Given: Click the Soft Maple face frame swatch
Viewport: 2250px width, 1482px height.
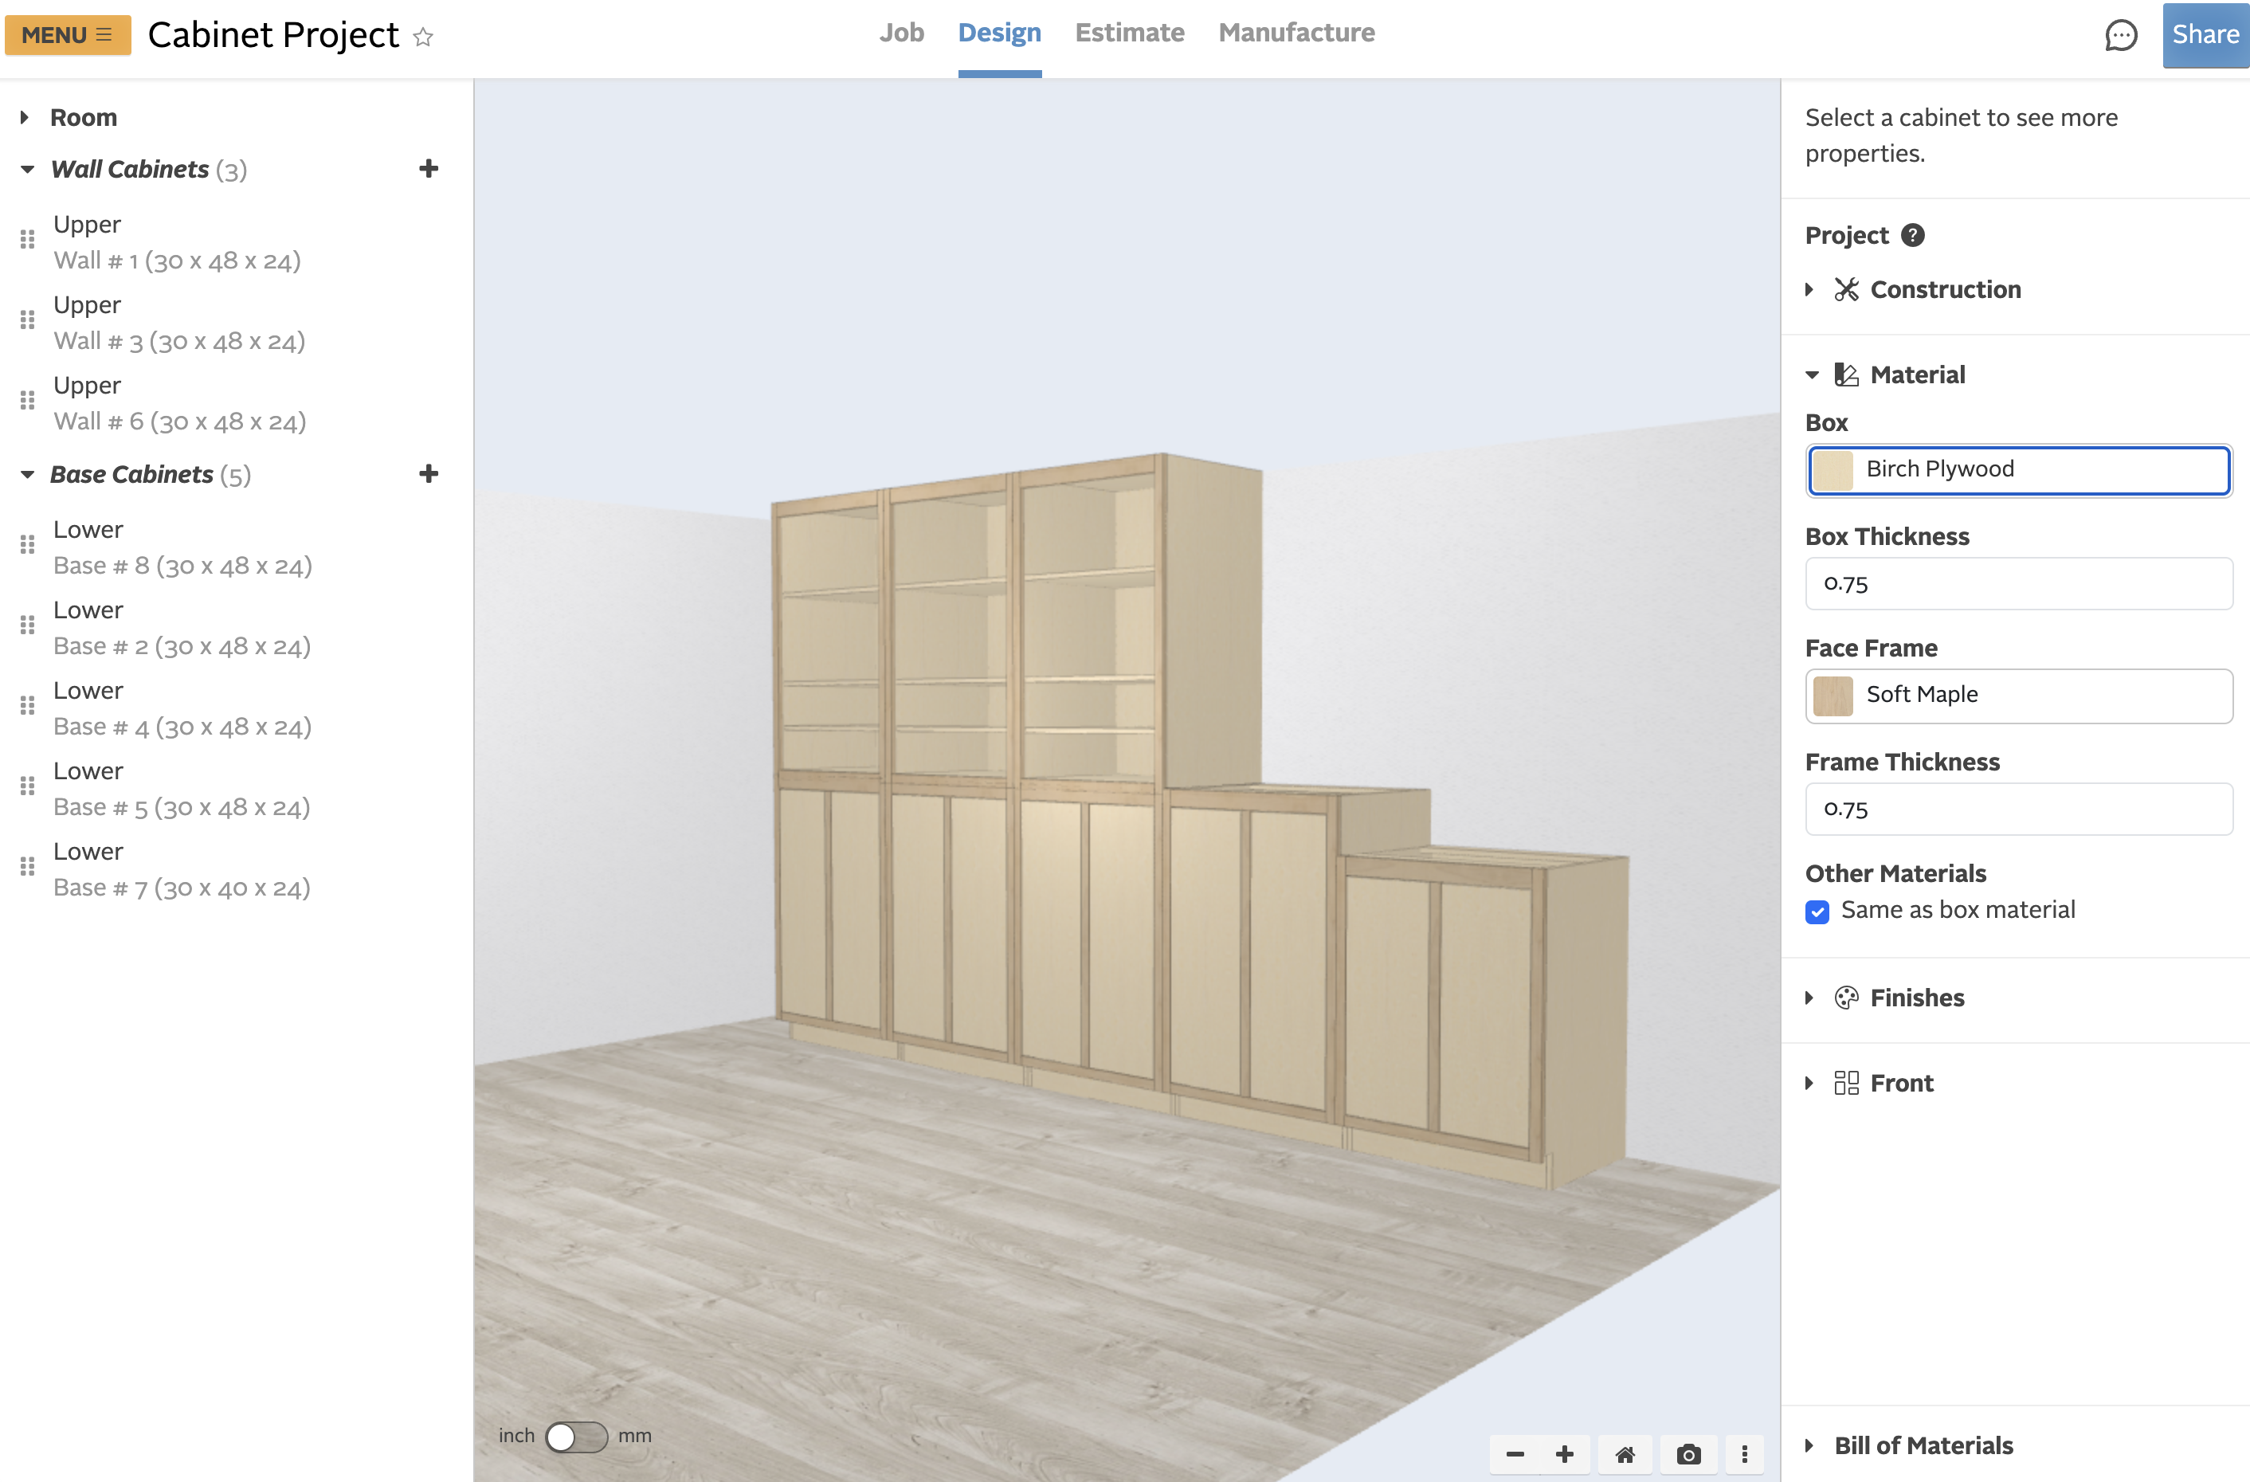Looking at the screenshot, I should coord(1833,696).
